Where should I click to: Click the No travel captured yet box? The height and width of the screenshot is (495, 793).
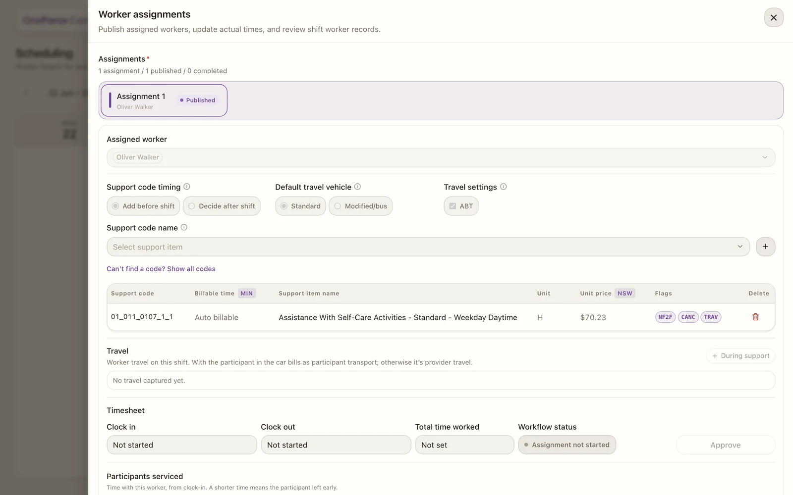[x=441, y=380]
